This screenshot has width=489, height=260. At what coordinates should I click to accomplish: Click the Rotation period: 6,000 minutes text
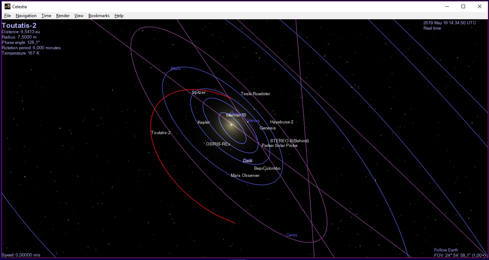coord(31,48)
